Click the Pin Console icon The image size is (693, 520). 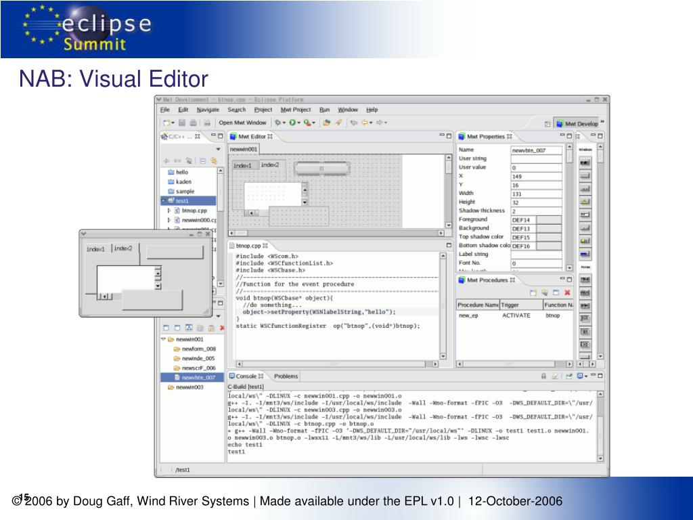[x=568, y=376]
